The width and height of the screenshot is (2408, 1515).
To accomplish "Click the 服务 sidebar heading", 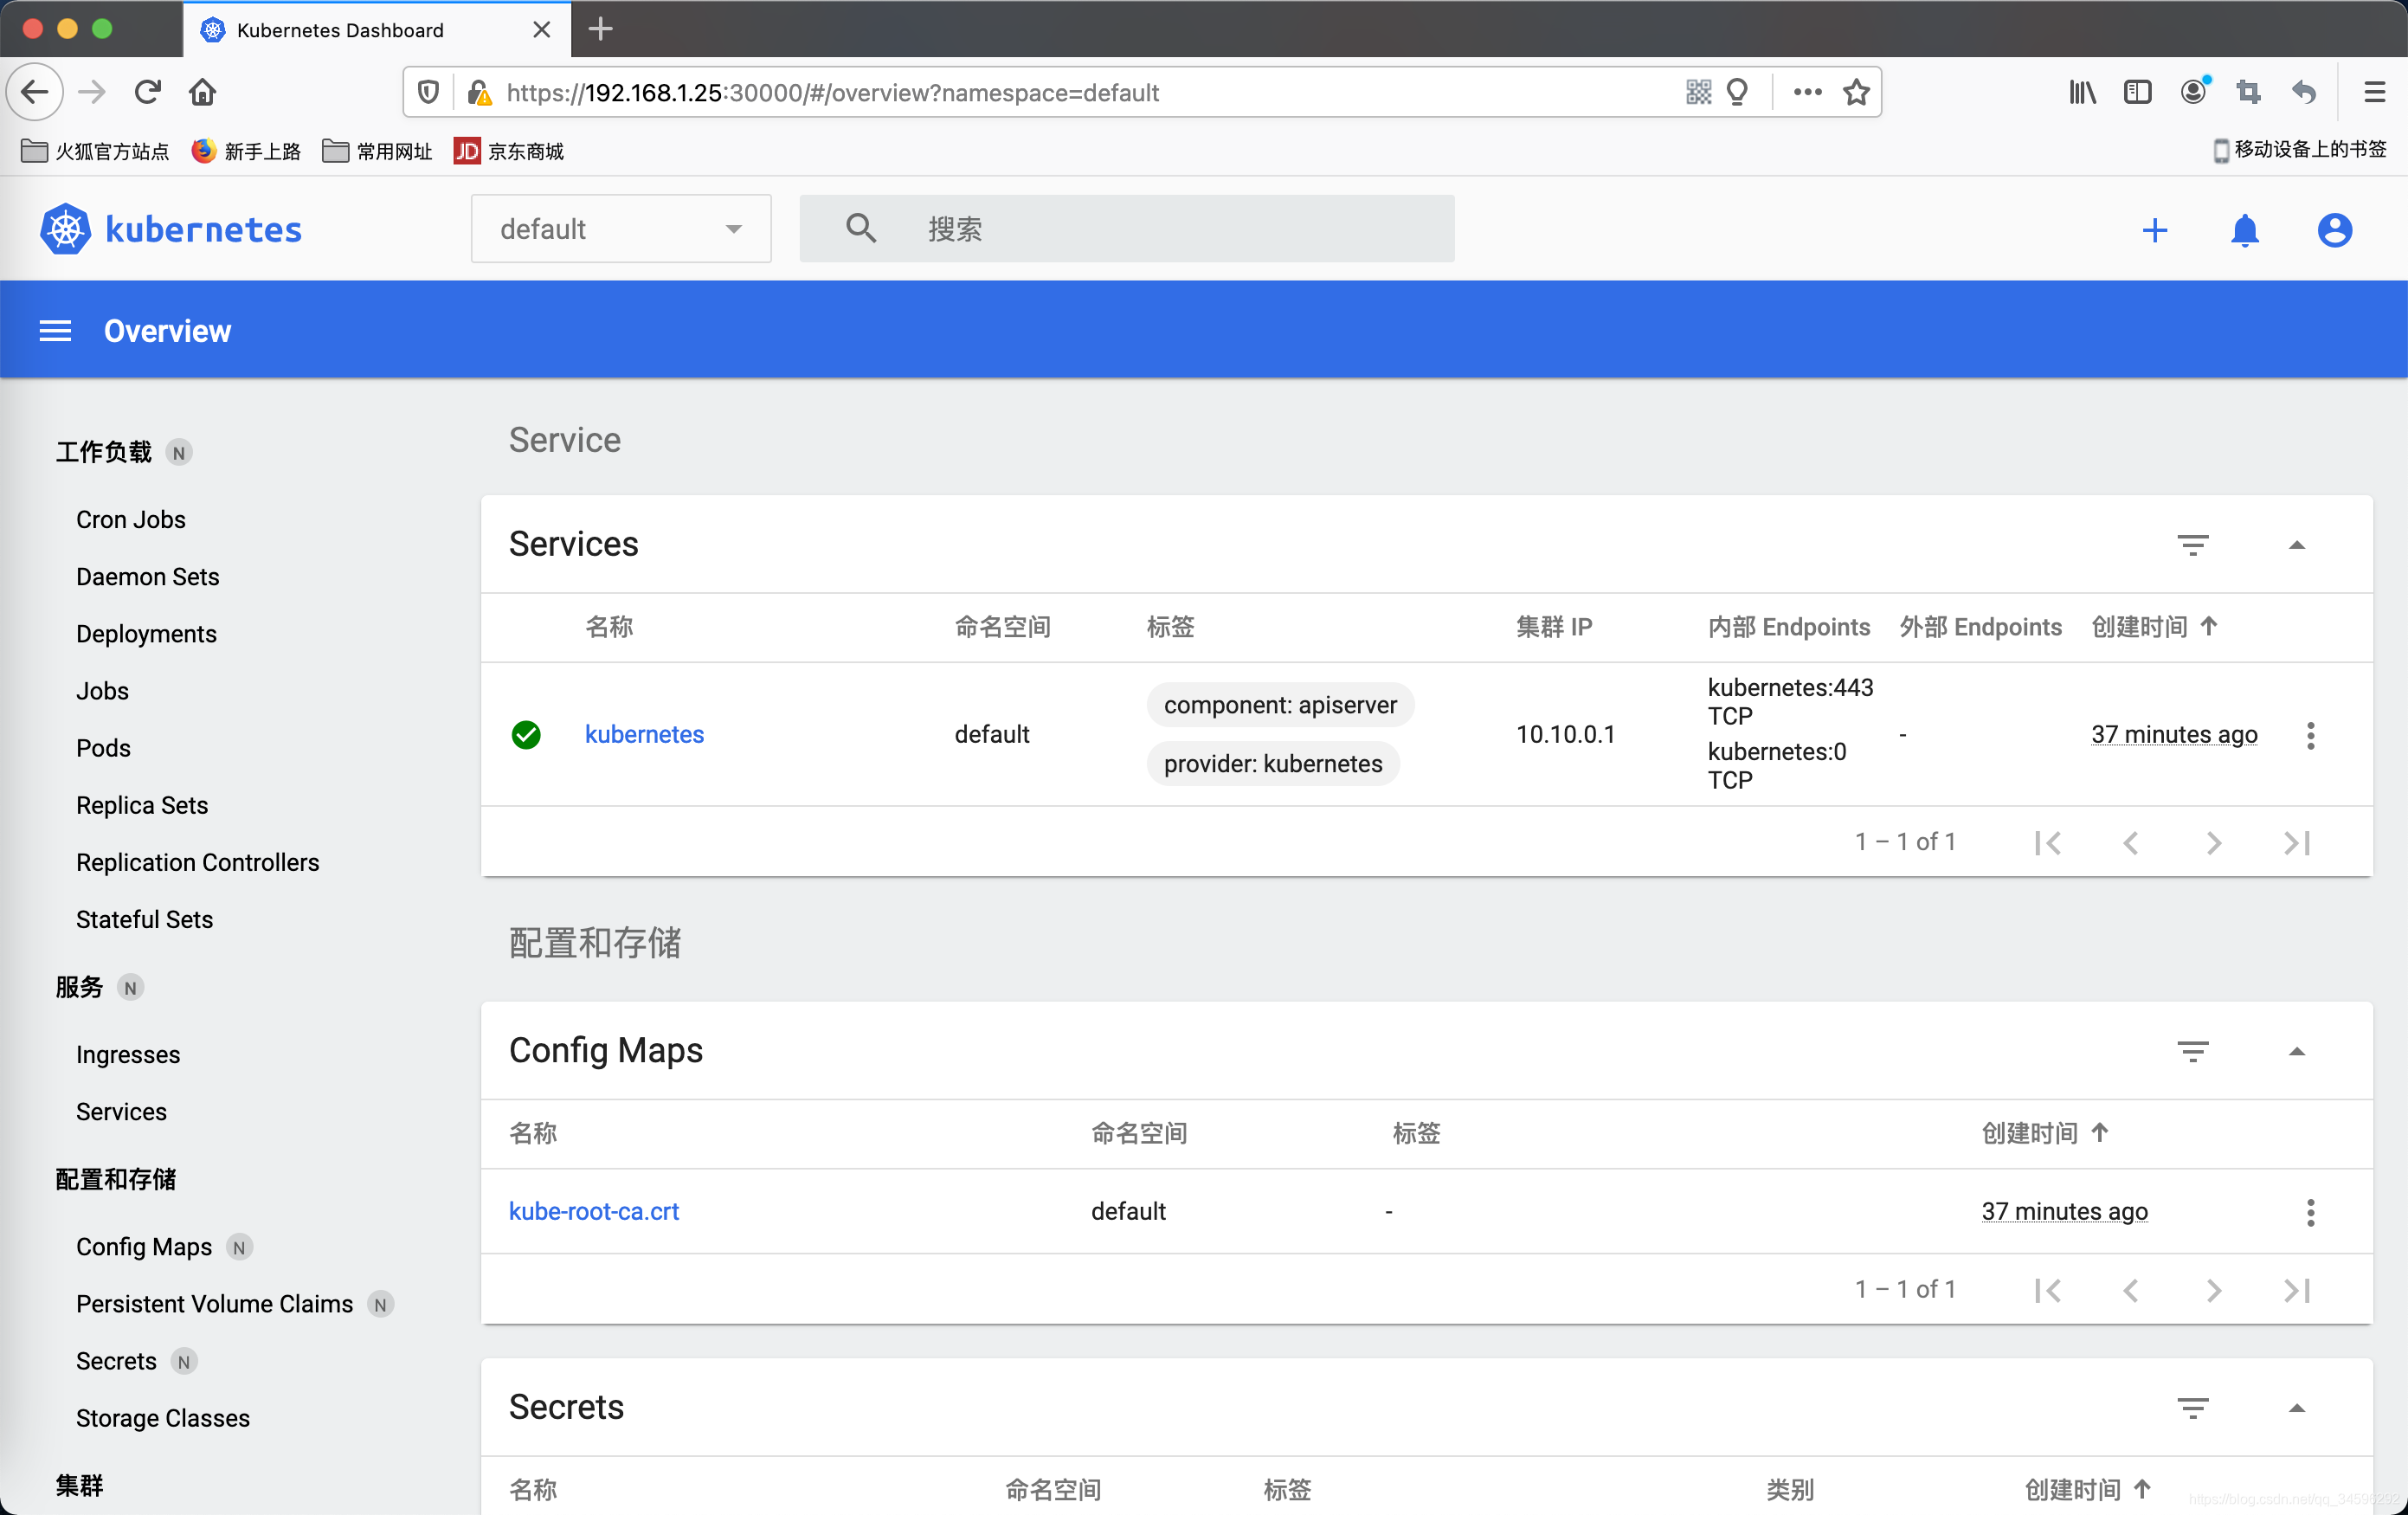I will point(80,987).
